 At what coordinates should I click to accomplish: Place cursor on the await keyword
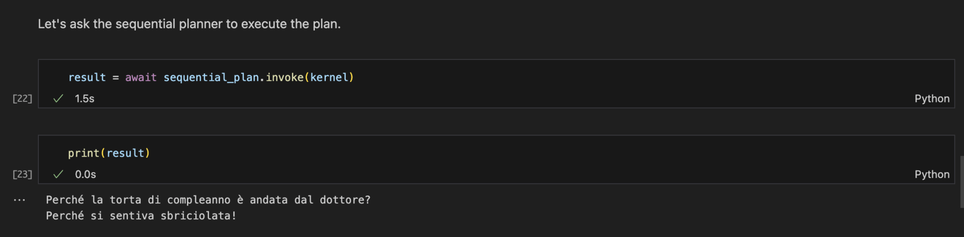[x=141, y=78]
